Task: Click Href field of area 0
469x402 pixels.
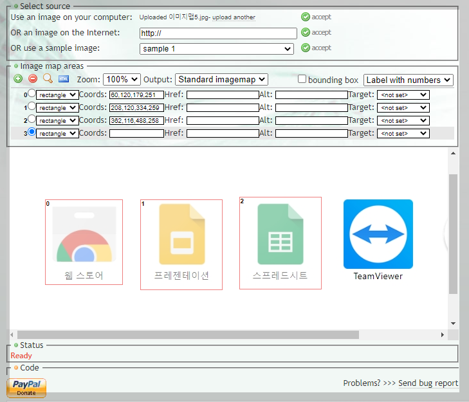Action: click(x=223, y=95)
